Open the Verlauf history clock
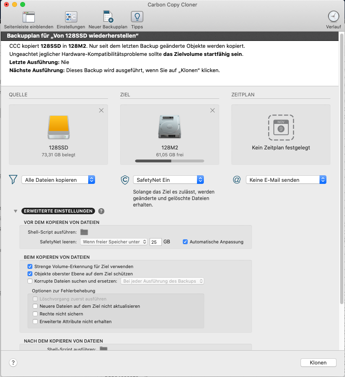 pos(334,17)
